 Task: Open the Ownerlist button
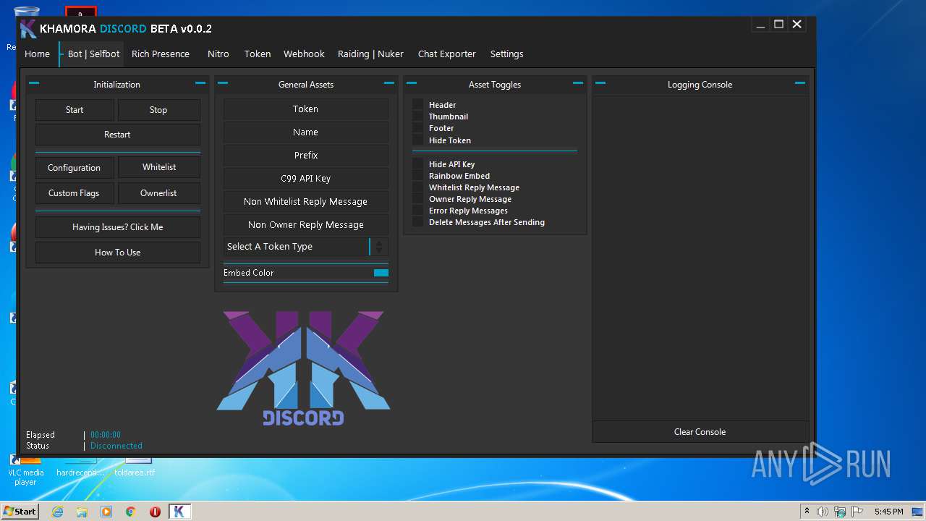(x=159, y=193)
